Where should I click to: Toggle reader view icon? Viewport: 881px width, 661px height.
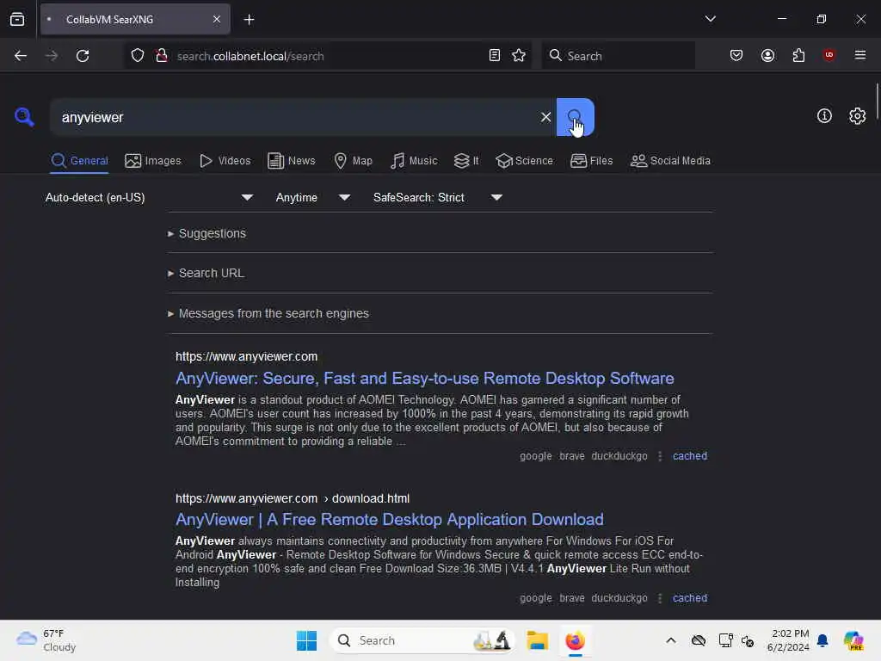[495, 56]
